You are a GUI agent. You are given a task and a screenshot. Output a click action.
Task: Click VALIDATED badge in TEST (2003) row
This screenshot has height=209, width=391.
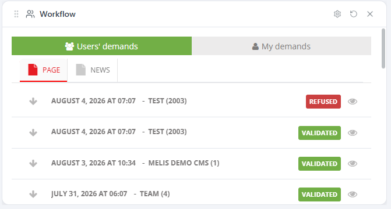coord(319,133)
